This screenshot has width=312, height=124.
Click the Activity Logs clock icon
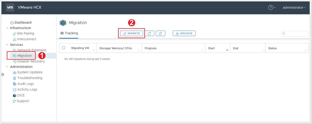[x=14, y=90]
